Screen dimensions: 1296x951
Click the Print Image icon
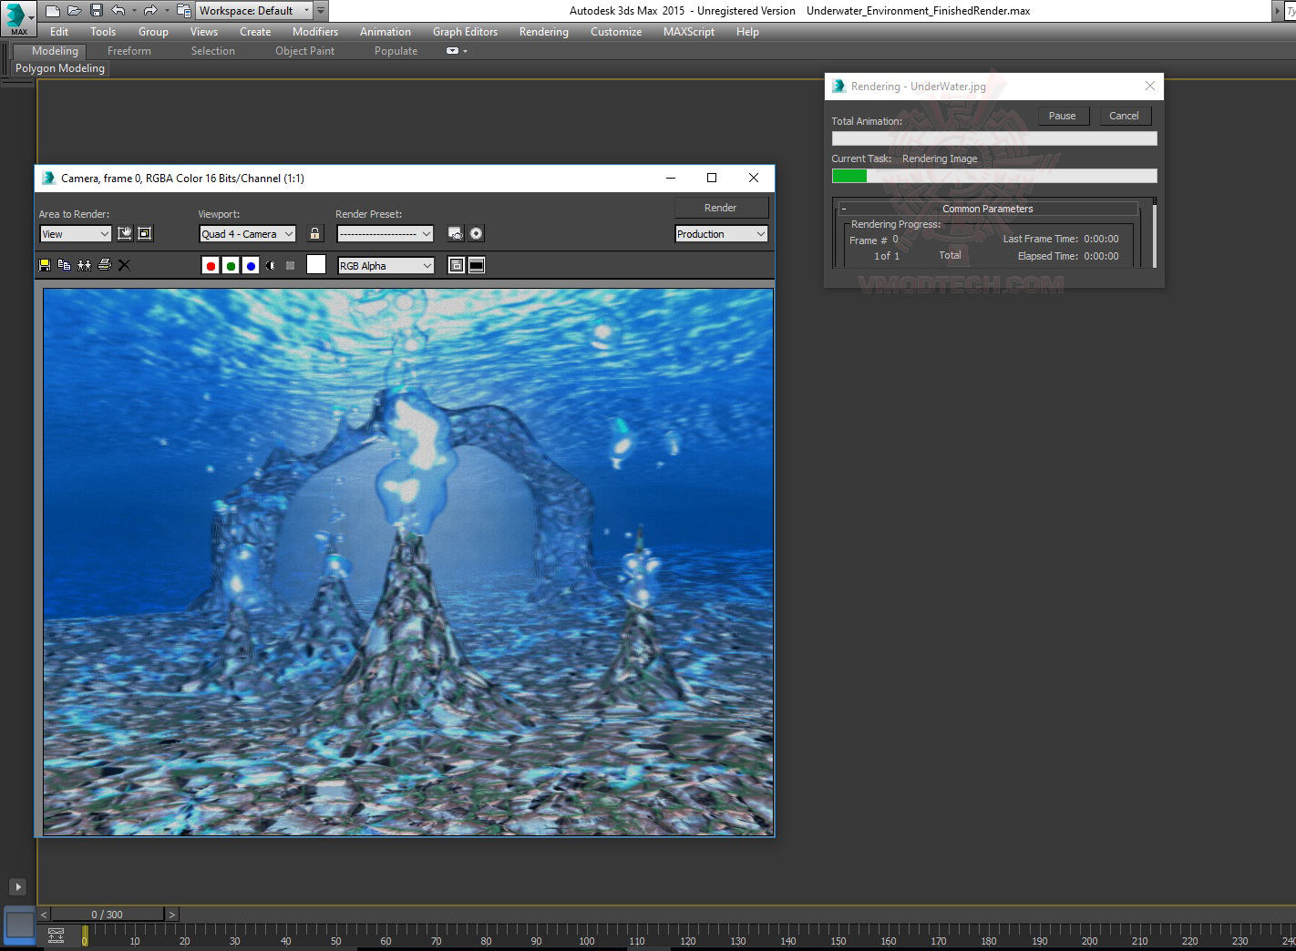(104, 265)
